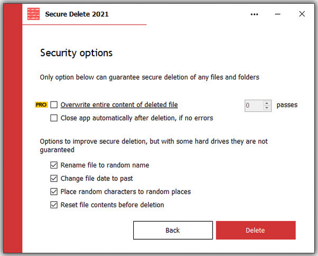
Task: Minimize the Secure Delete window
Action: (x=278, y=14)
